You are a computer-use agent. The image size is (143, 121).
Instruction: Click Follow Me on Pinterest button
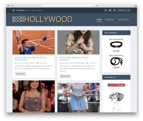click(116, 85)
